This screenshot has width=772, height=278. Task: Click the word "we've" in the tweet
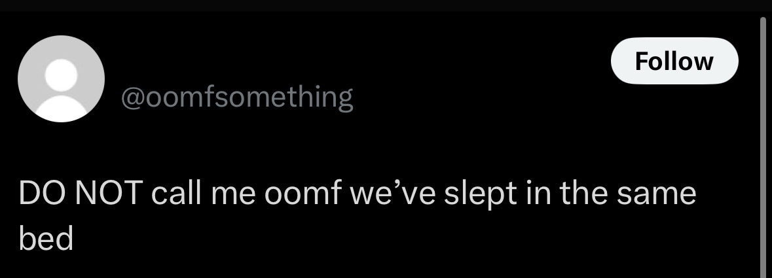coord(388,195)
